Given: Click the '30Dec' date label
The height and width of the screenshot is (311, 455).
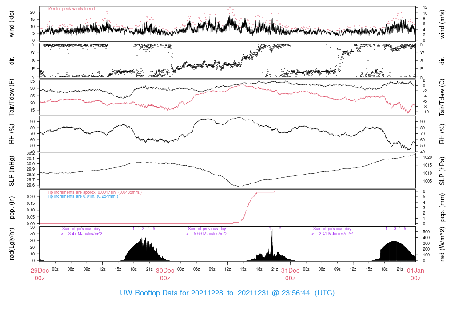Looking at the screenshot, I should 165,271.
